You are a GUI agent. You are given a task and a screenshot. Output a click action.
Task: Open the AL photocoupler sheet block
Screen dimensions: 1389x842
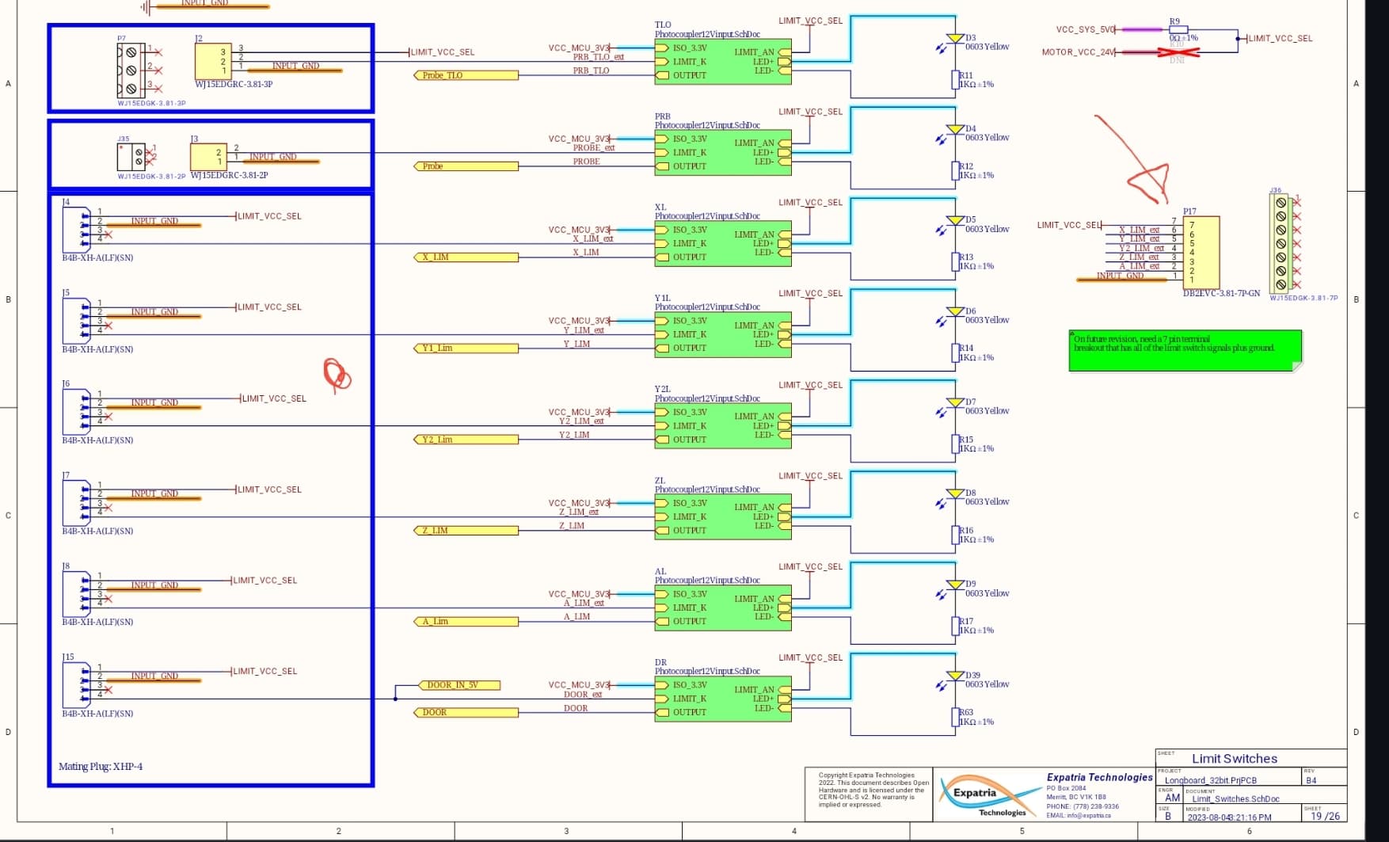tap(723, 608)
